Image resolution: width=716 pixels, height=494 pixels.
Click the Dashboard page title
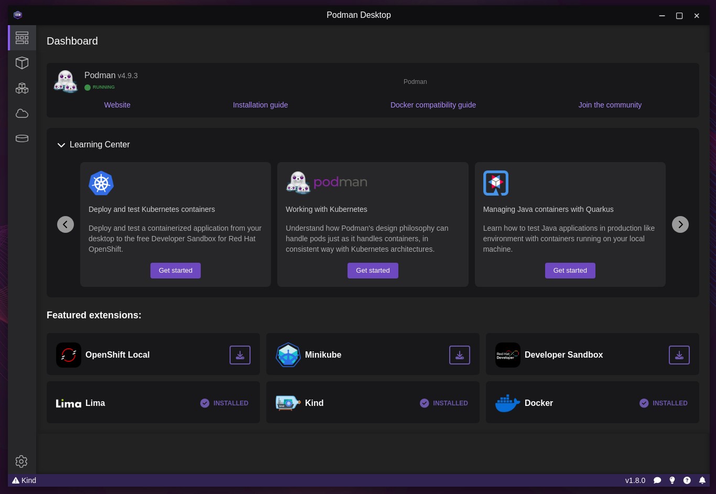pos(72,41)
